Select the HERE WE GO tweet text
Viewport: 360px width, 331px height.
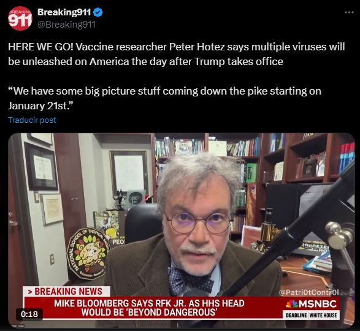(x=177, y=54)
